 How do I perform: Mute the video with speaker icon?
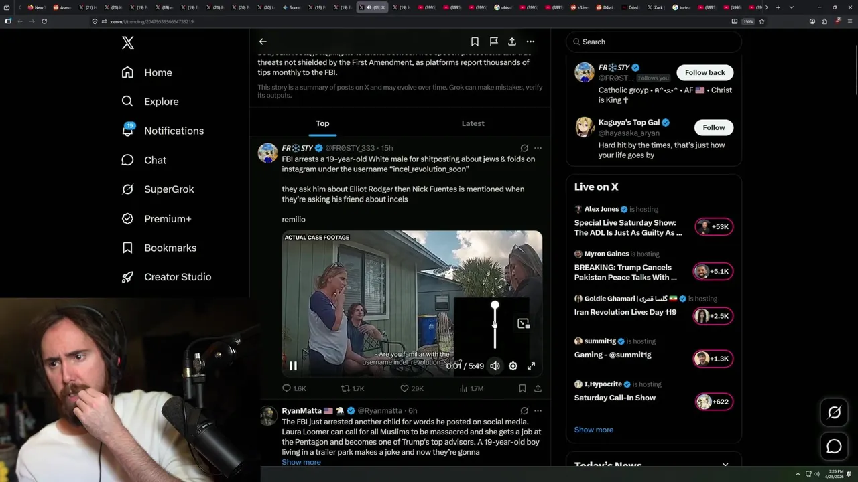tap(495, 366)
